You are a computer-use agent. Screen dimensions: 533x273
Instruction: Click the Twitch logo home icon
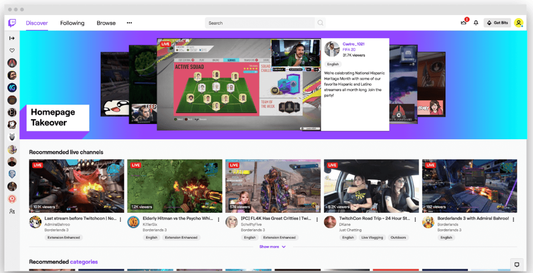click(12, 23)
